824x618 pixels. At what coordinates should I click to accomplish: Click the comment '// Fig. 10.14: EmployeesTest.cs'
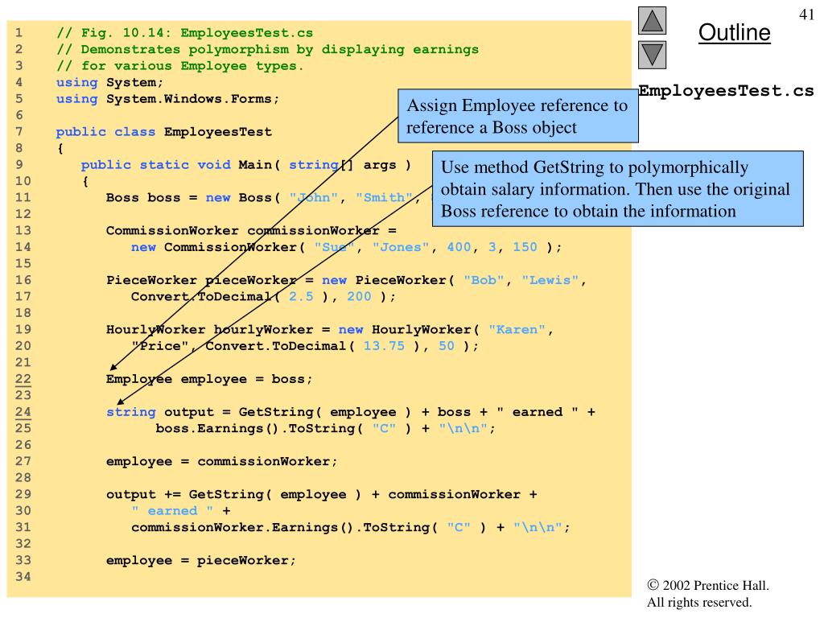tap(184, 33)
